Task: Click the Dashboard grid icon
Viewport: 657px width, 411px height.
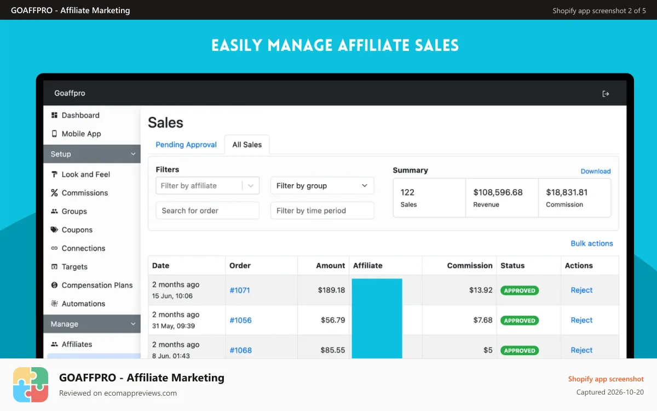Action: 54,115
